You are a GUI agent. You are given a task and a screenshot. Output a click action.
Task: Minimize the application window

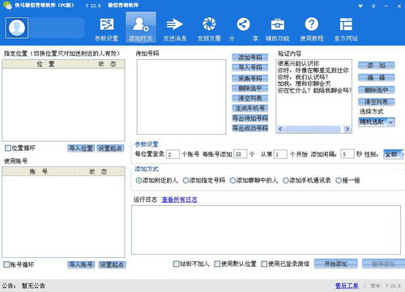[386, 6]
